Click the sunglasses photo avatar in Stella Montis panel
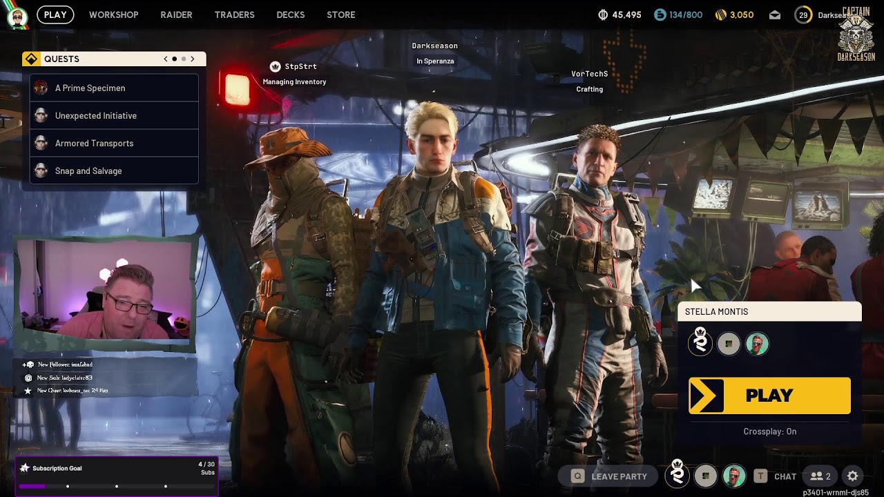 tap(757, 344)
